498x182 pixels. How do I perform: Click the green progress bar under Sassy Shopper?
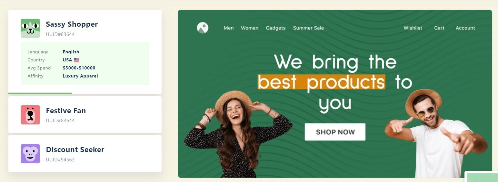(40, 93)
